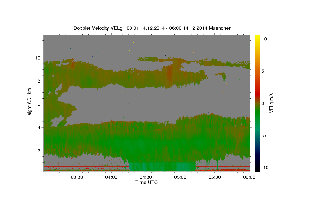
Task: Click the '04:00' time tick label
Action: (x=111, y=177)
